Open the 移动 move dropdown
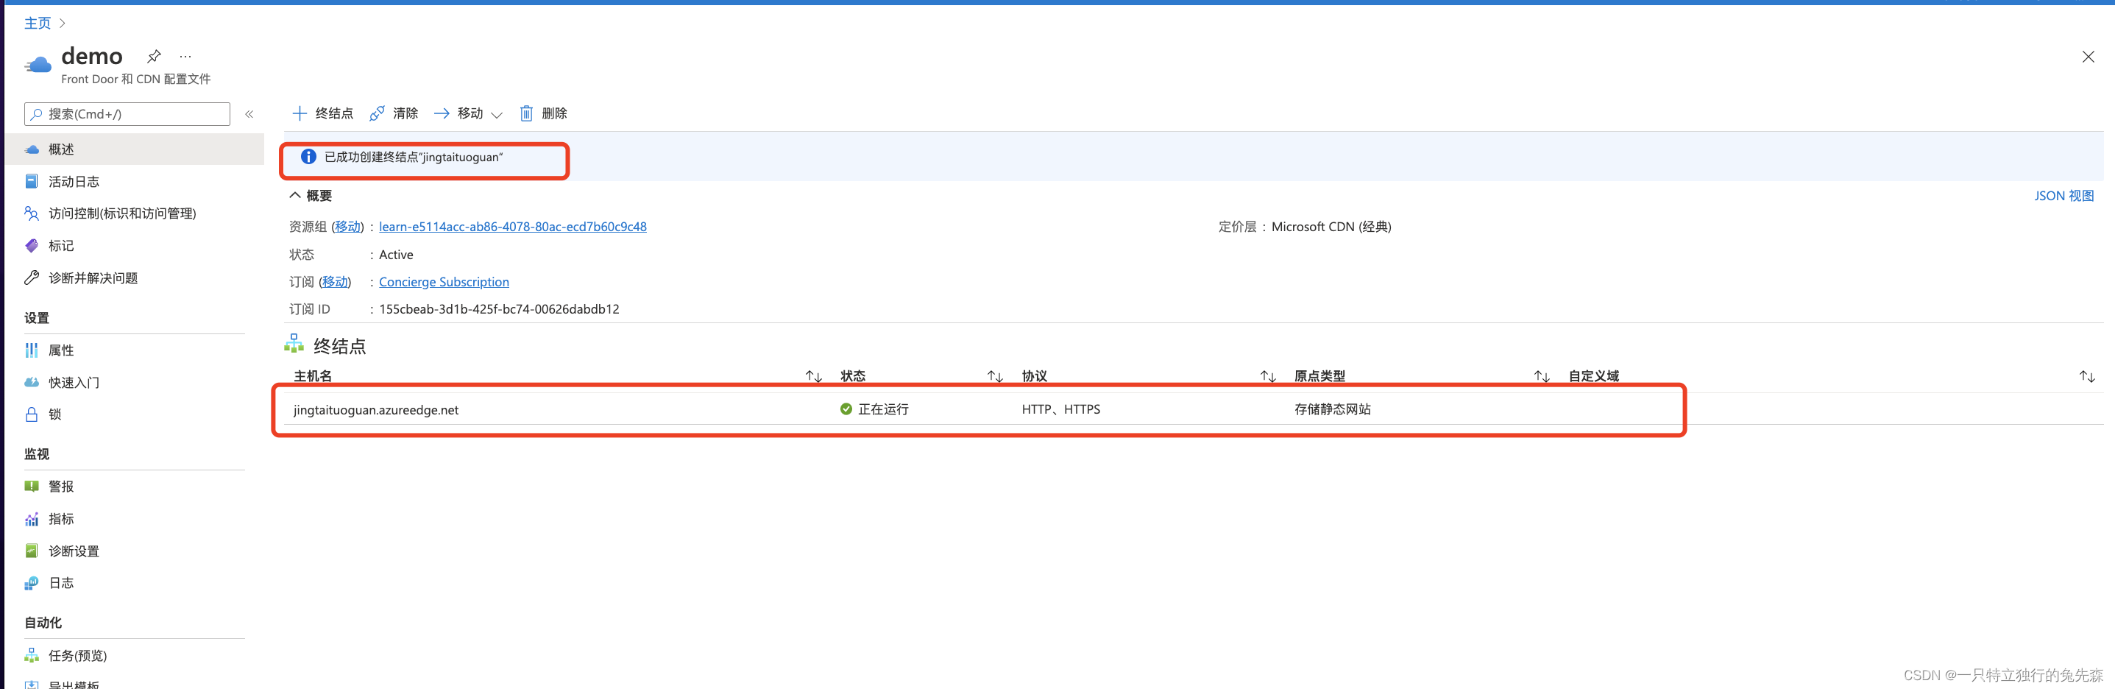 pos(468,113)
